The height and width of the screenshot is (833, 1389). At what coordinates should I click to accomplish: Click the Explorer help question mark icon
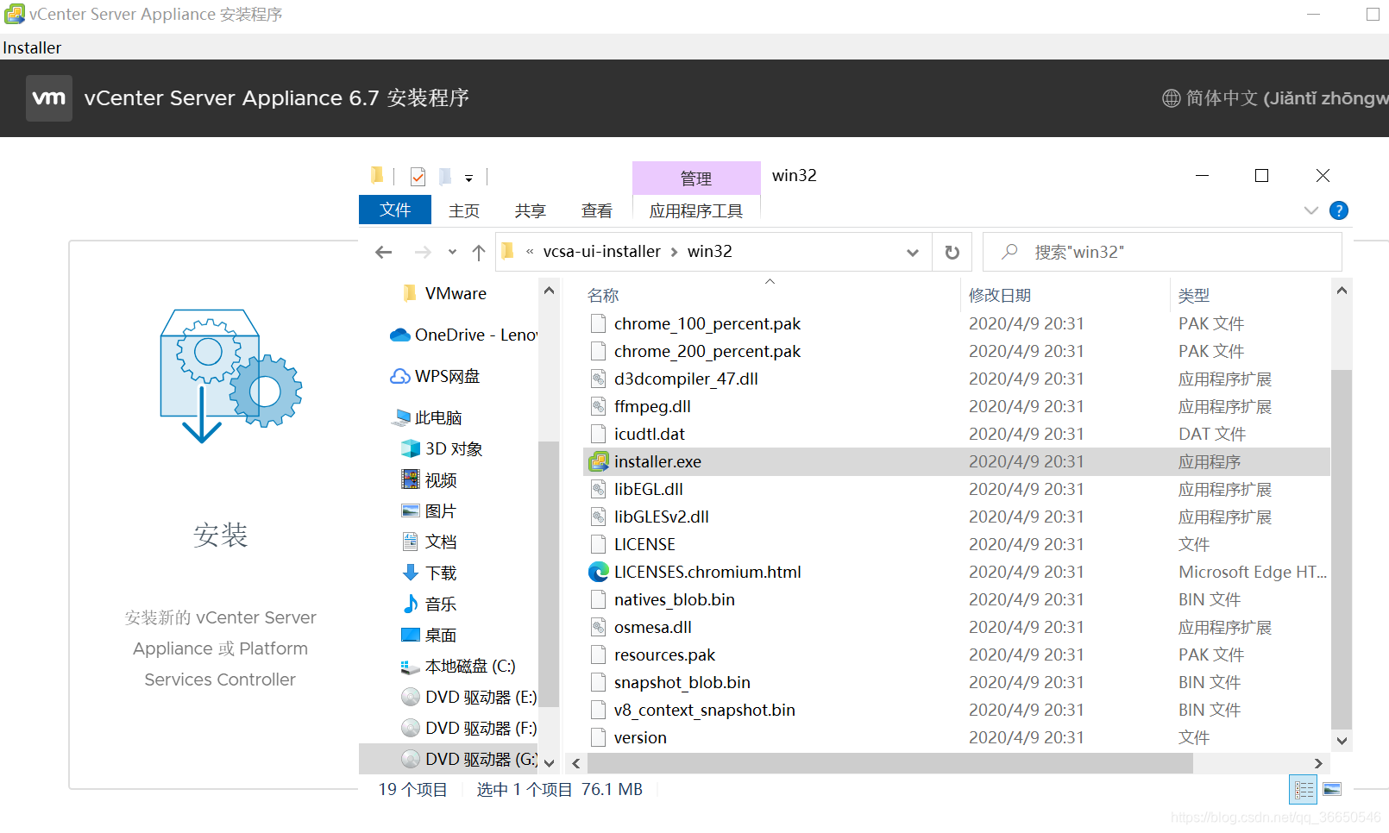[x=1339, y=210]
